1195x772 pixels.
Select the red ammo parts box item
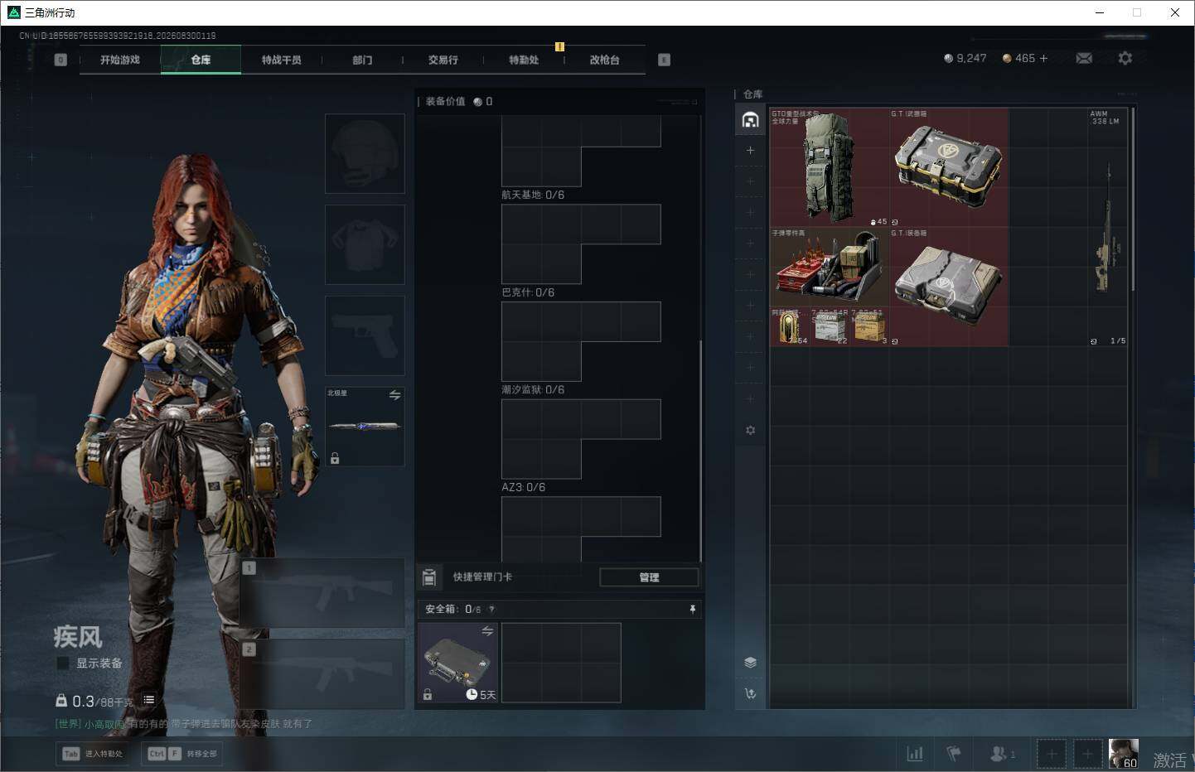coord(830,267)
